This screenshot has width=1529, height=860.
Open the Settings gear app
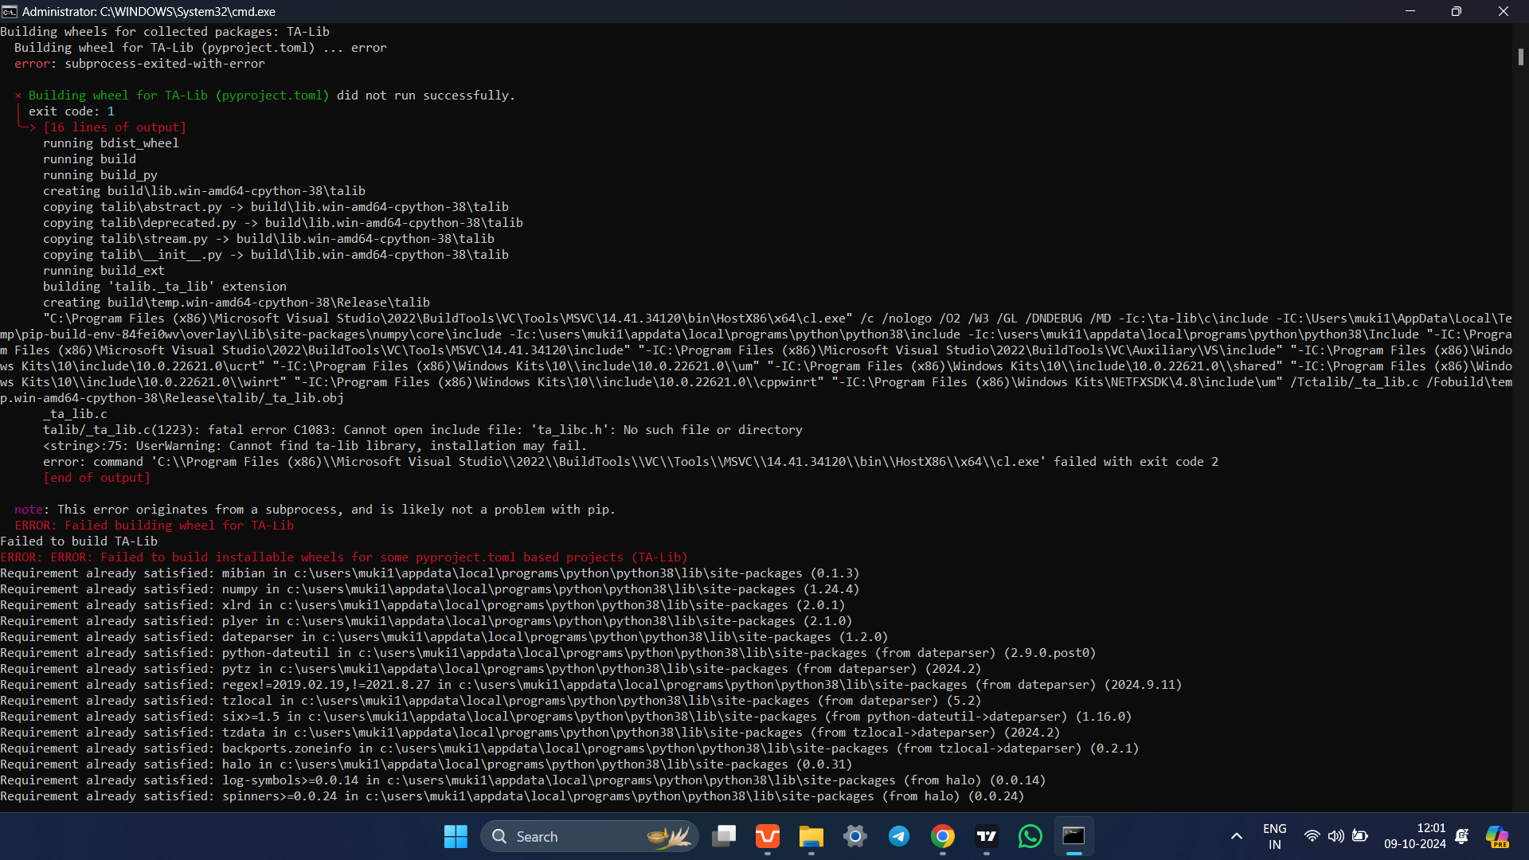click(855, 836)
